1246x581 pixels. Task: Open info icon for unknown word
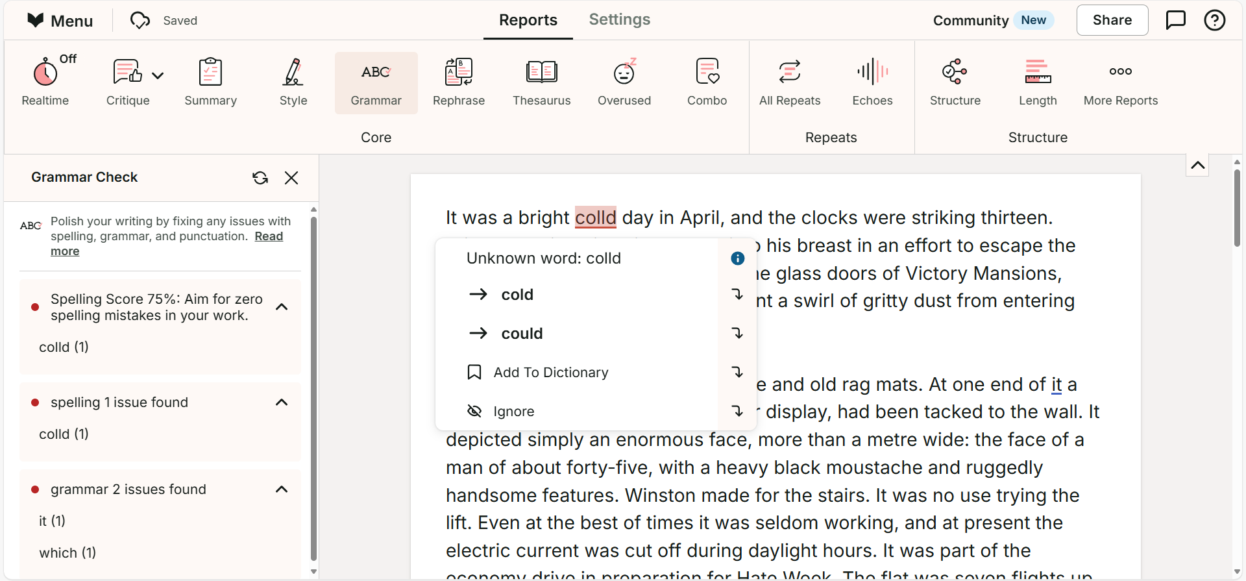point(738,258)
